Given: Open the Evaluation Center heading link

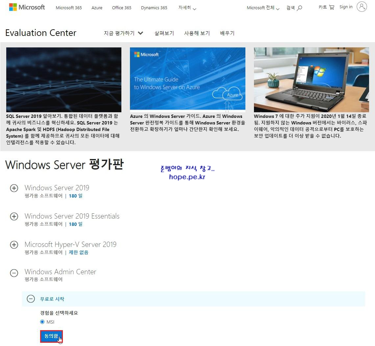Looking at the screenshot, I should tap(41, 33).
